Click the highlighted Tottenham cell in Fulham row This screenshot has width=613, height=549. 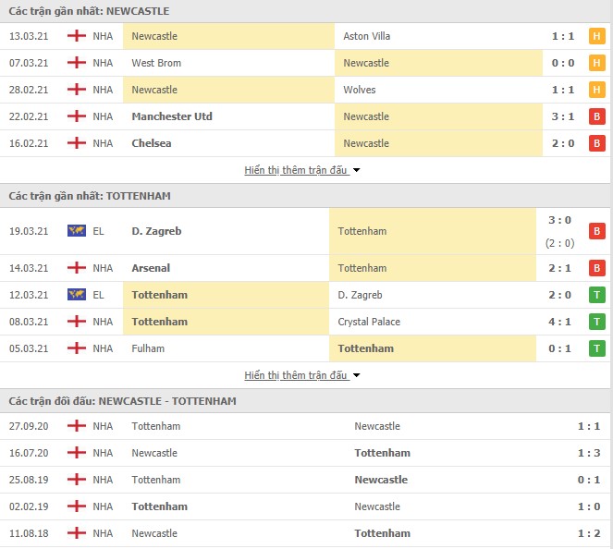point(433,348)
